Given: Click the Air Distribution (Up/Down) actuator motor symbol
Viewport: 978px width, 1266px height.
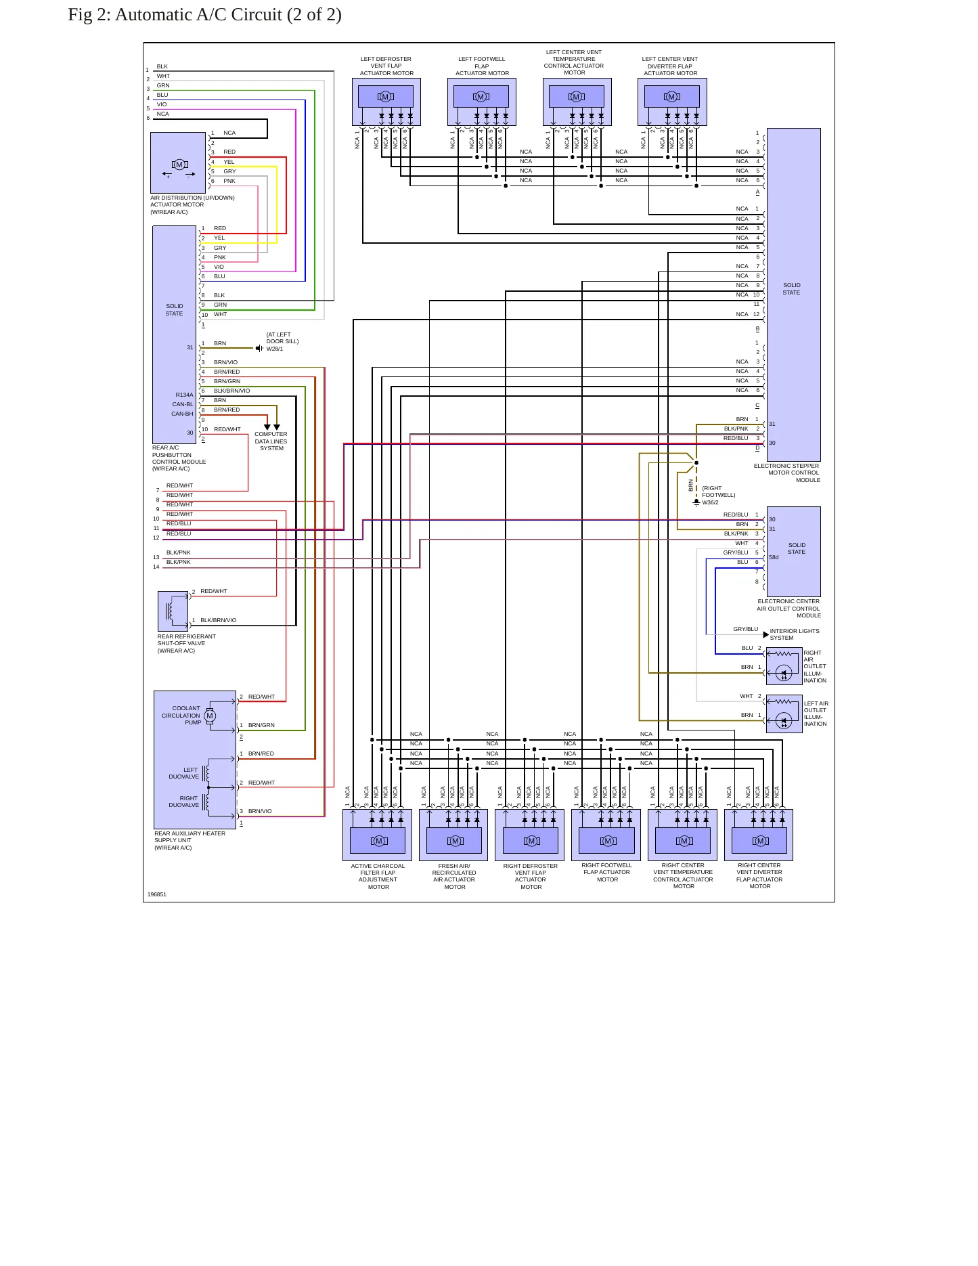Looking at the screenshot, I should (x=179, y=165).
